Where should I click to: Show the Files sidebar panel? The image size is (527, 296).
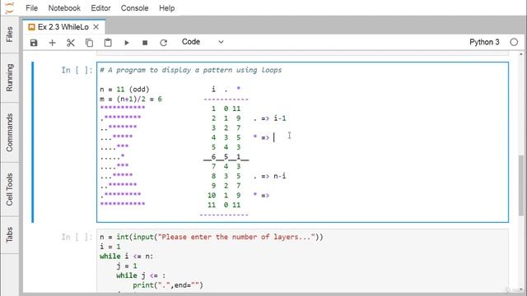(x=9, y=35)
